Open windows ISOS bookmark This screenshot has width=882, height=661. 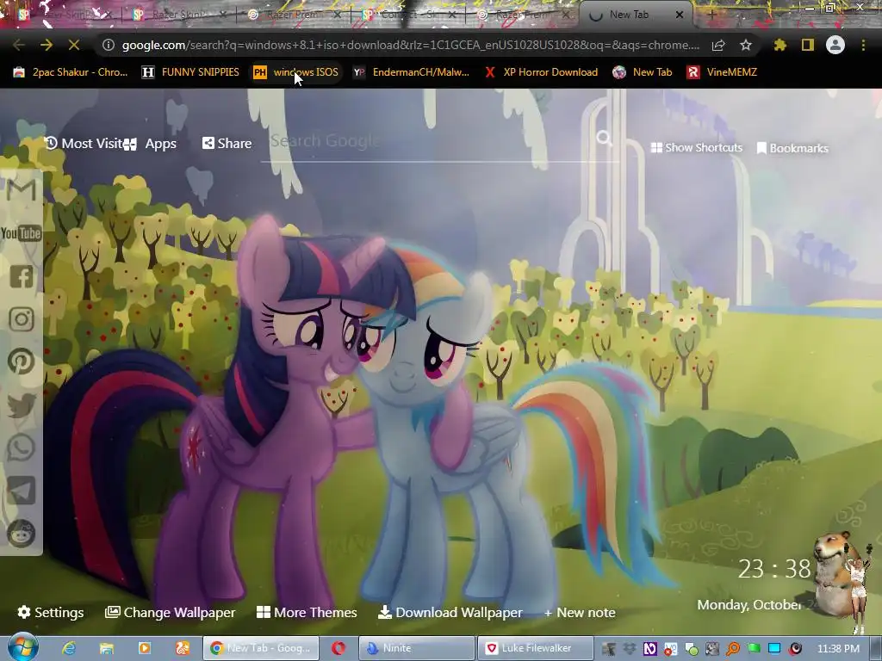click(296, 72)
